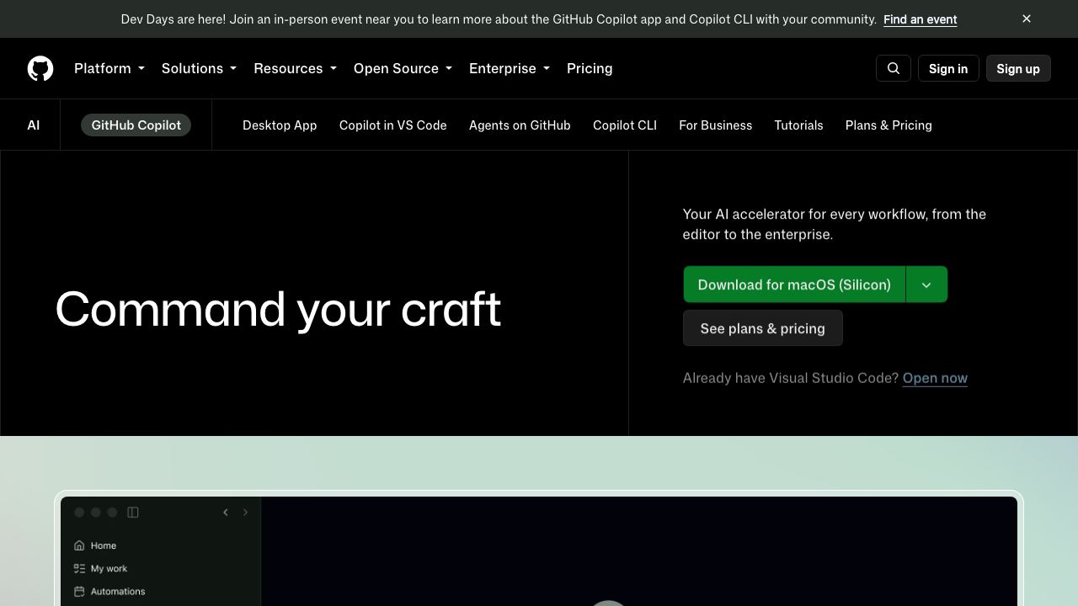Click the My work list icon

79,568
